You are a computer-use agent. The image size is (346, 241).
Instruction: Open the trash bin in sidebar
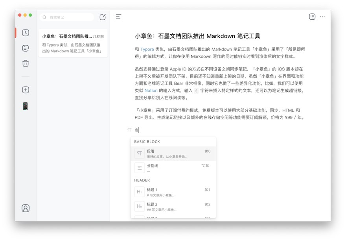pyautogui.click(x=26, y=63)
